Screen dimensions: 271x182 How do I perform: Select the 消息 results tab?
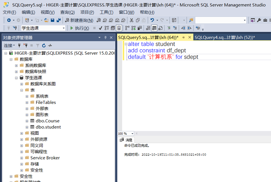point(126,140)
